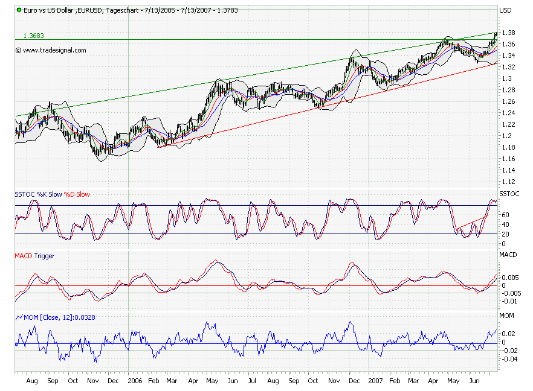
Task: Click the 20 level on the stochastic axis
Action: (505, 234)
